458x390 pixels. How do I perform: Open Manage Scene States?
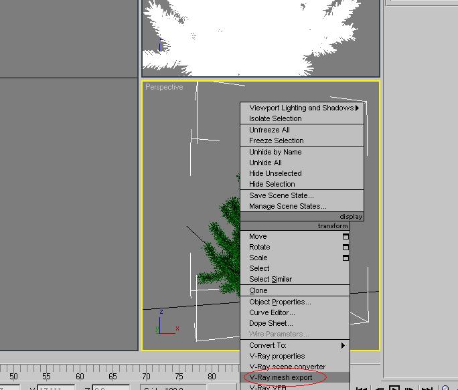coord(287,206)
